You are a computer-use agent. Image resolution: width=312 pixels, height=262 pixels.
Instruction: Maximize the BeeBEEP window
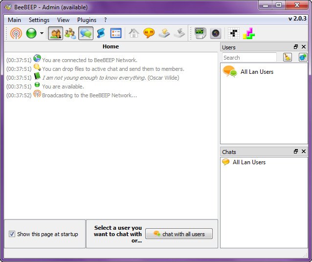click(279, 5)
